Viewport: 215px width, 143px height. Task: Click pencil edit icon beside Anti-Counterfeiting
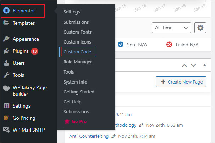tap(114, 136)
